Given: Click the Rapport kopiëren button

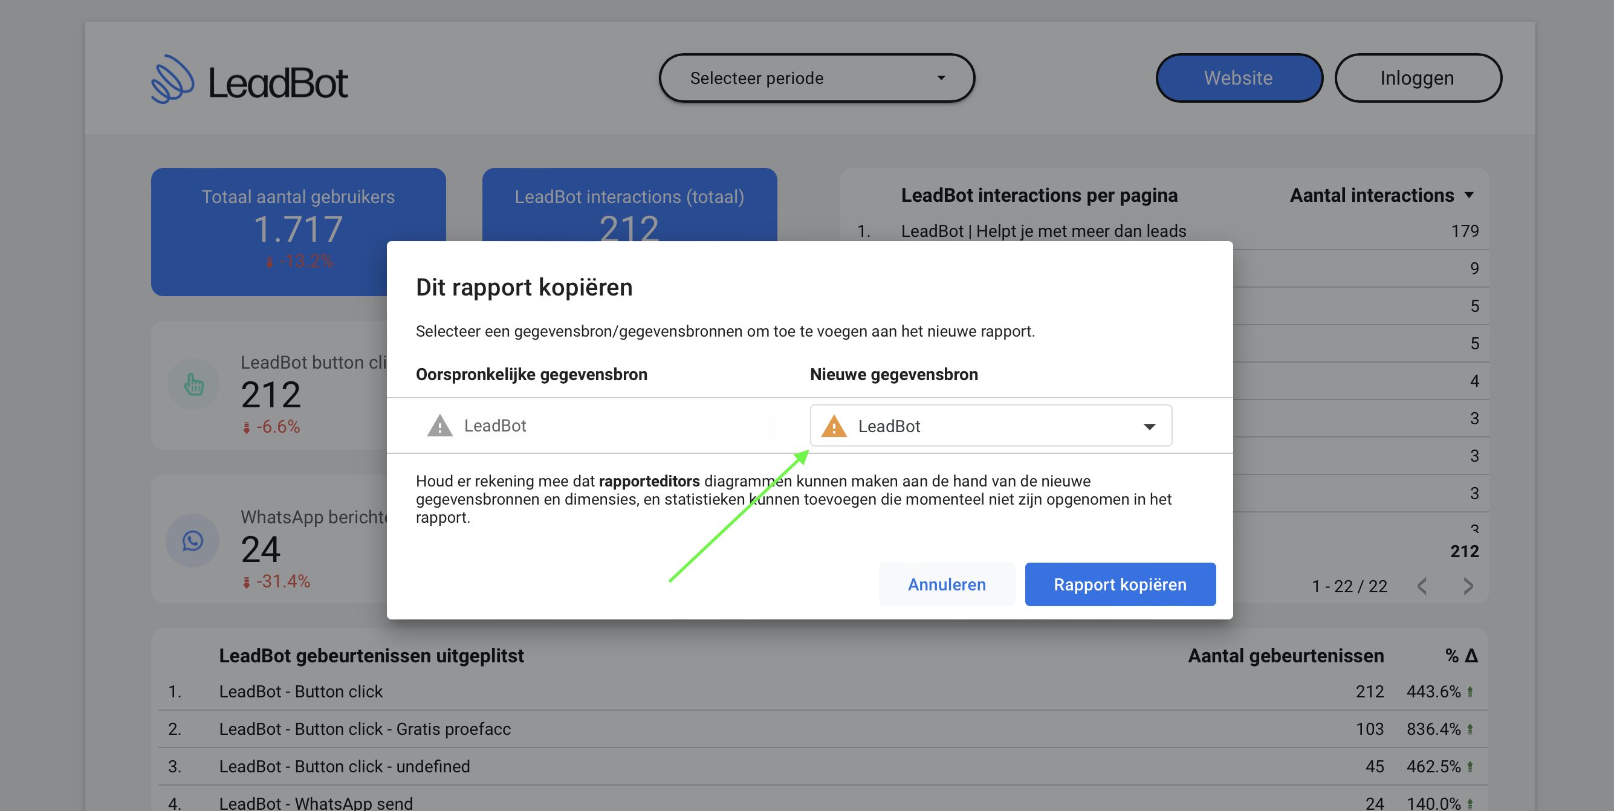Looking at the screenshot, I should click(x=1120, y=584).
